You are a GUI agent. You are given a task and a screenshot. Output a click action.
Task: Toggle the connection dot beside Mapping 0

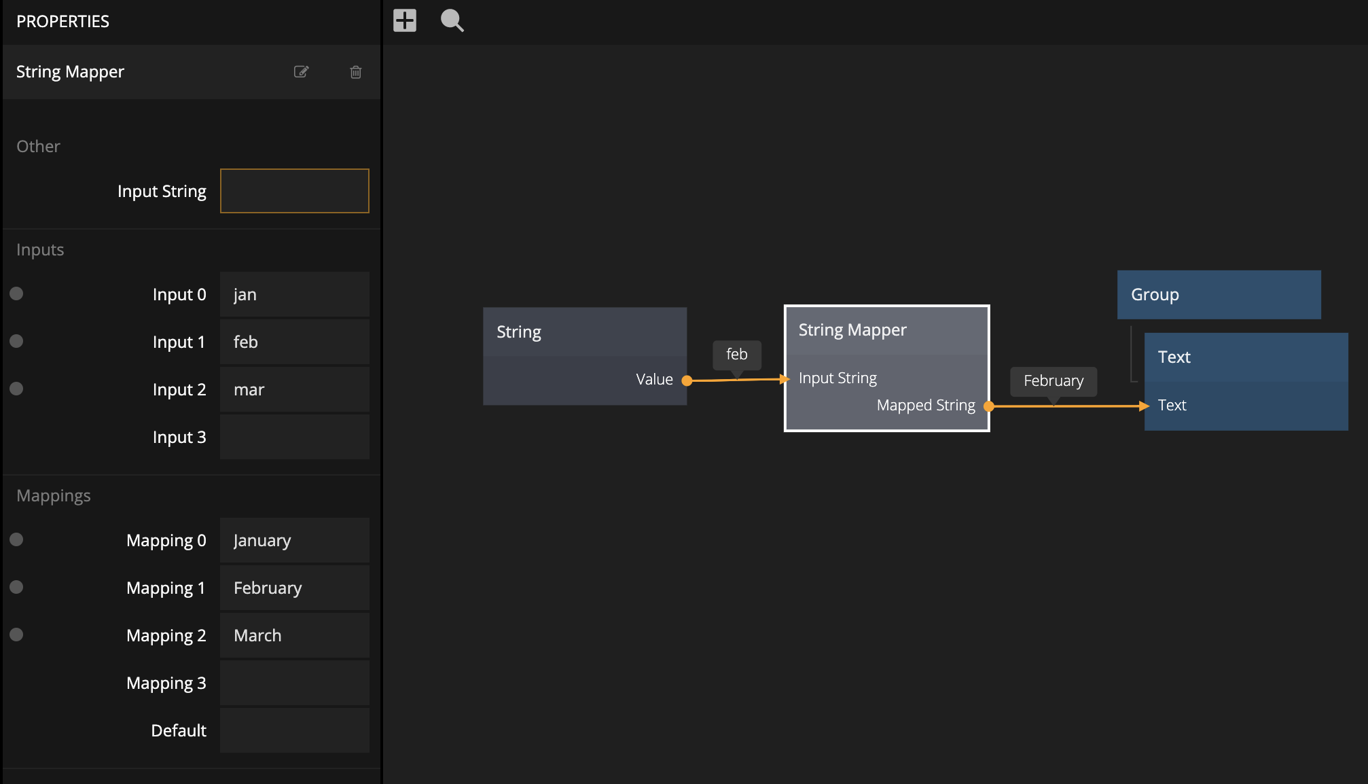pyautogui.click(x=17, y=539)
